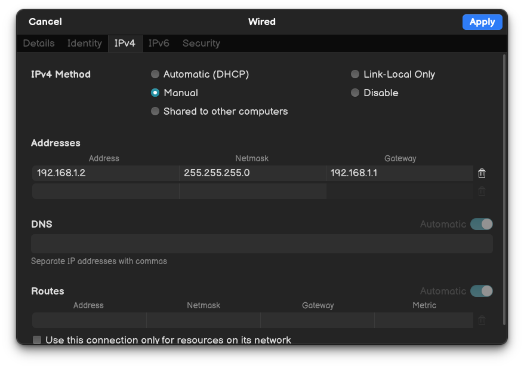The width and height of the screenshot is (524, 368).
Task: Switch to the Details tab
Action: 39,43
